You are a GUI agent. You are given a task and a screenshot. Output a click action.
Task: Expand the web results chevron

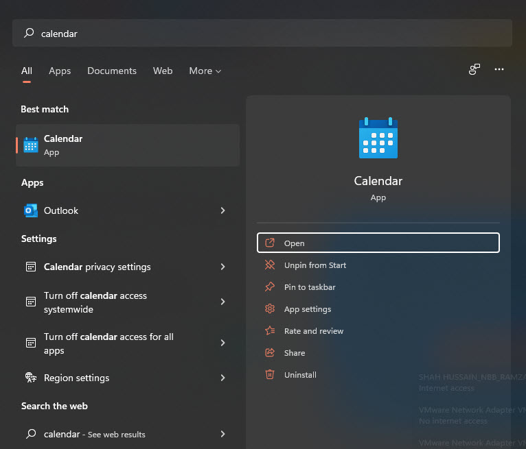click(x=222, y=434)
